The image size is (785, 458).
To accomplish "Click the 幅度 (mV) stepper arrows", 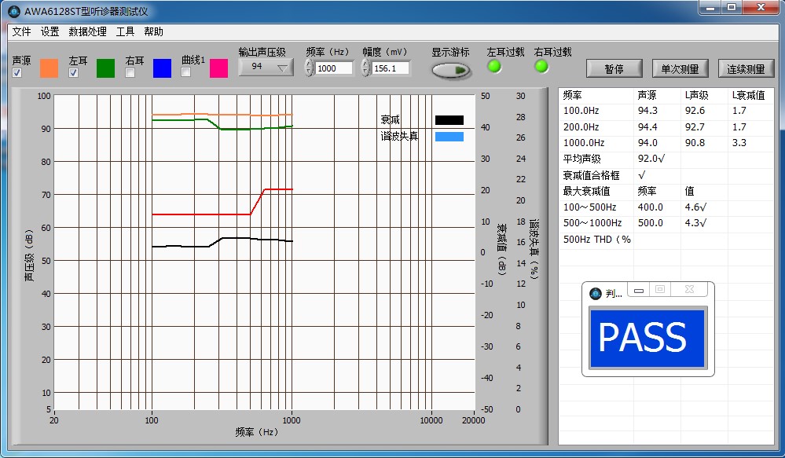I will point(365,68).
